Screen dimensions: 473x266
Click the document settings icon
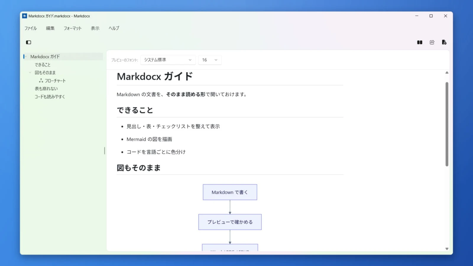(444, 42)
